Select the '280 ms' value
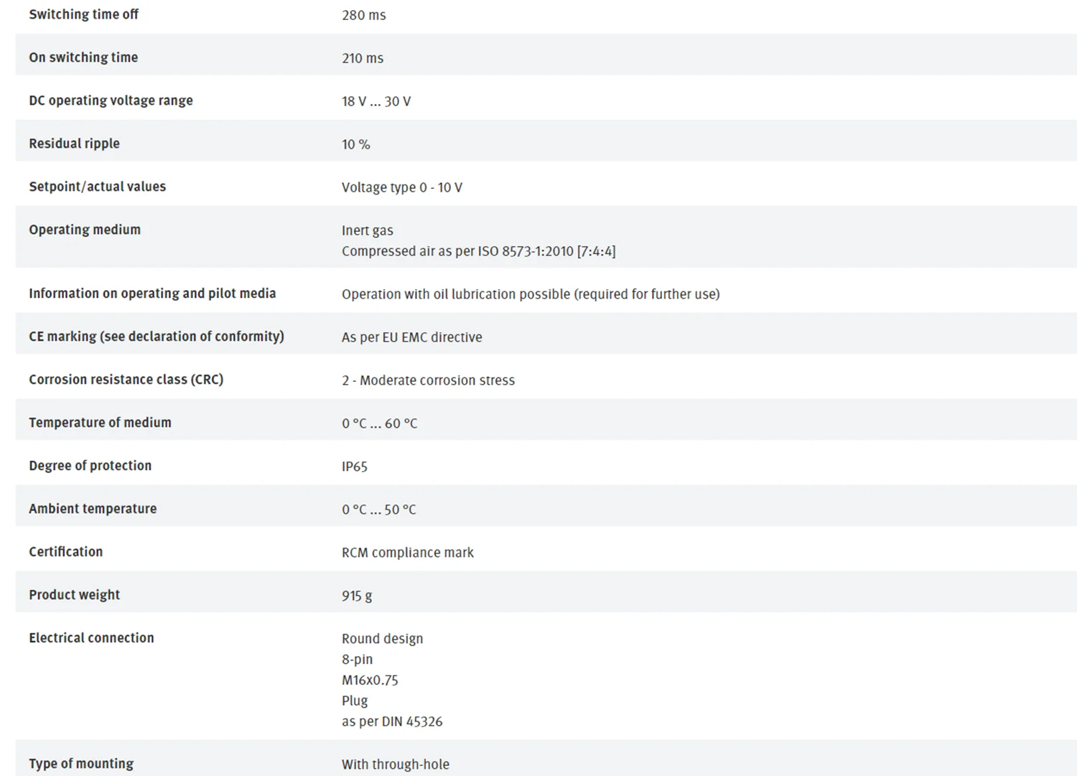Viewport: 1077px width, 776px height. point(363,15)
